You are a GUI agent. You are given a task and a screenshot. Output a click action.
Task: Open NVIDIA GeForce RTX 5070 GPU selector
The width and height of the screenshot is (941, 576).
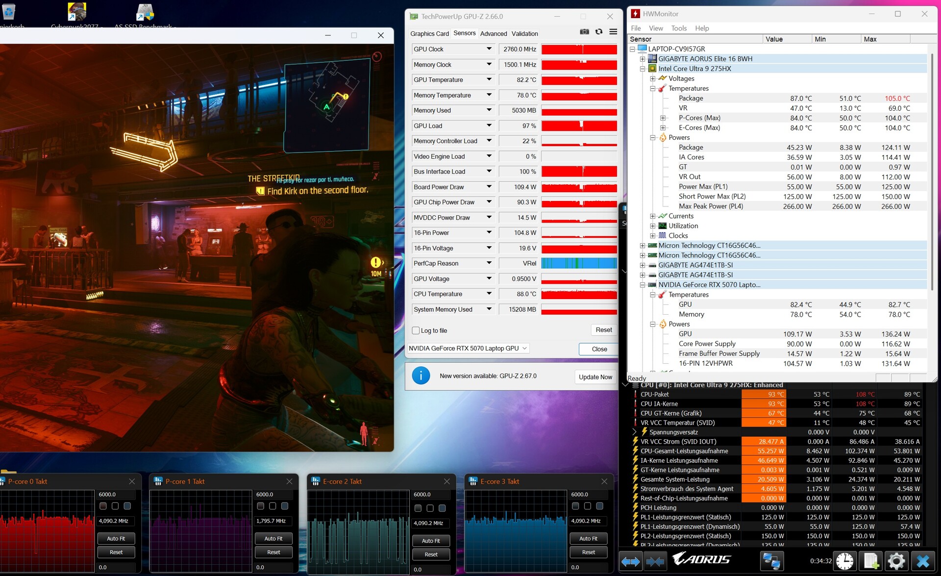click(x=468, y=349)
